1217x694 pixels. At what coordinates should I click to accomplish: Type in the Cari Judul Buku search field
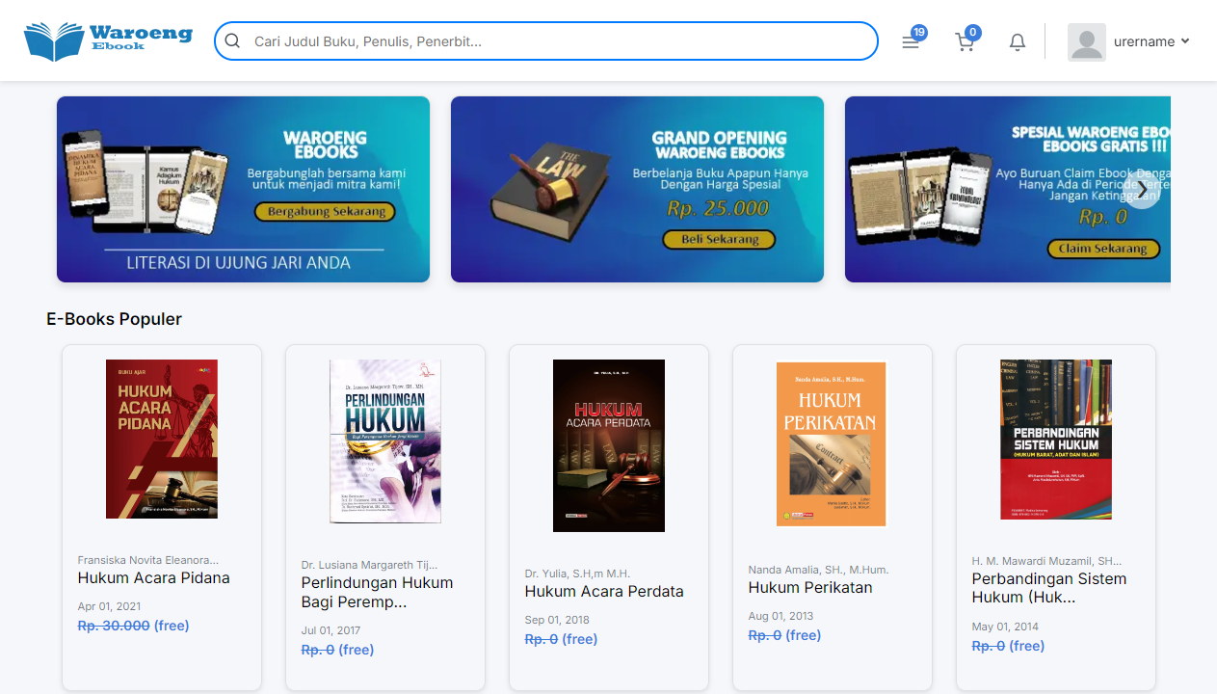coord(559,41)
